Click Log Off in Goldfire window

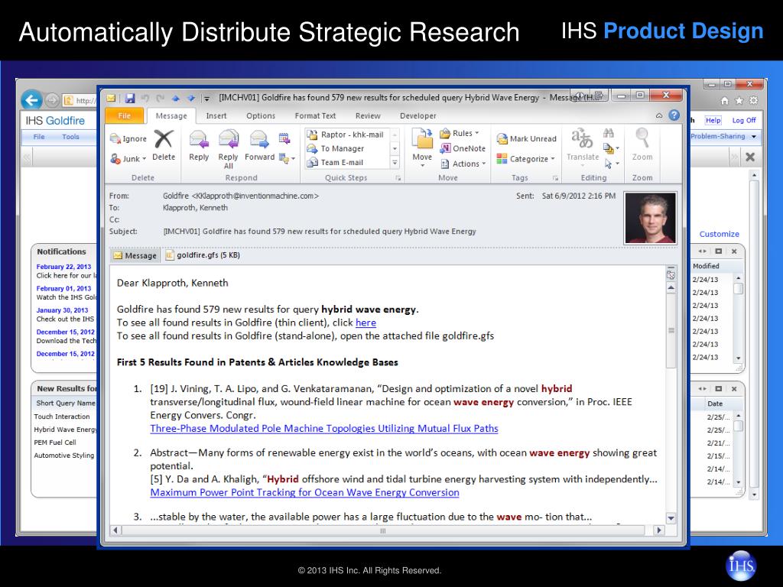pyautogui.click(x=743, y=120)
